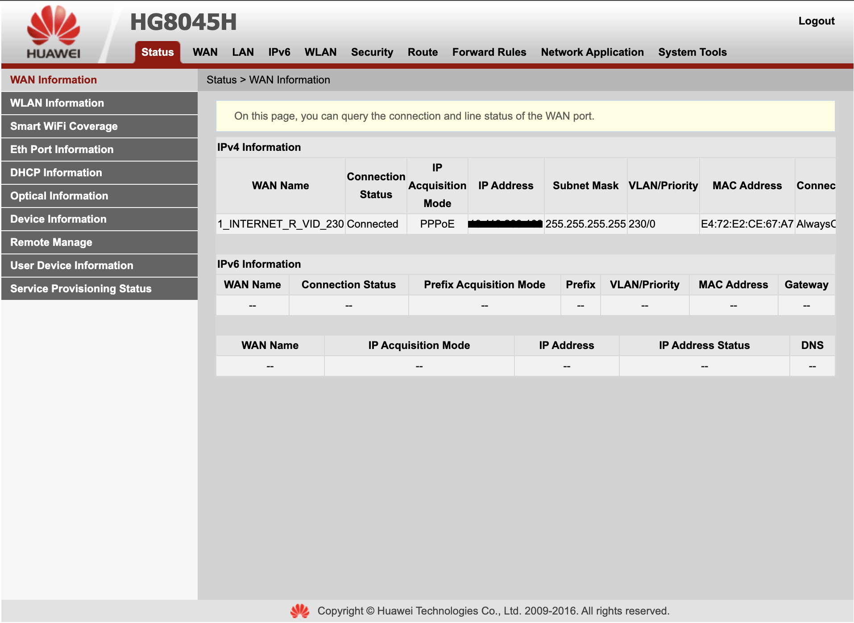This screenshot has height=623, width=854.
Task: Click the small Huawei logo in footer
Action: (299, 611)
